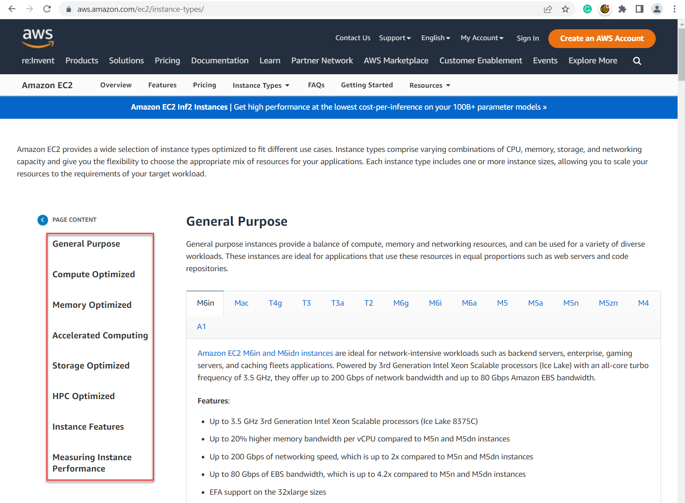Open Products in main navigation
Viewport: 685px width, 503px height.
82,61
